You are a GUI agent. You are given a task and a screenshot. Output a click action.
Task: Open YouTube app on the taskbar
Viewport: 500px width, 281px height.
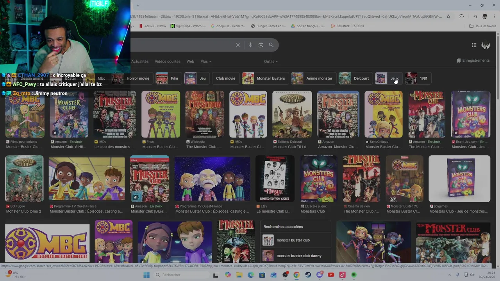331,275
